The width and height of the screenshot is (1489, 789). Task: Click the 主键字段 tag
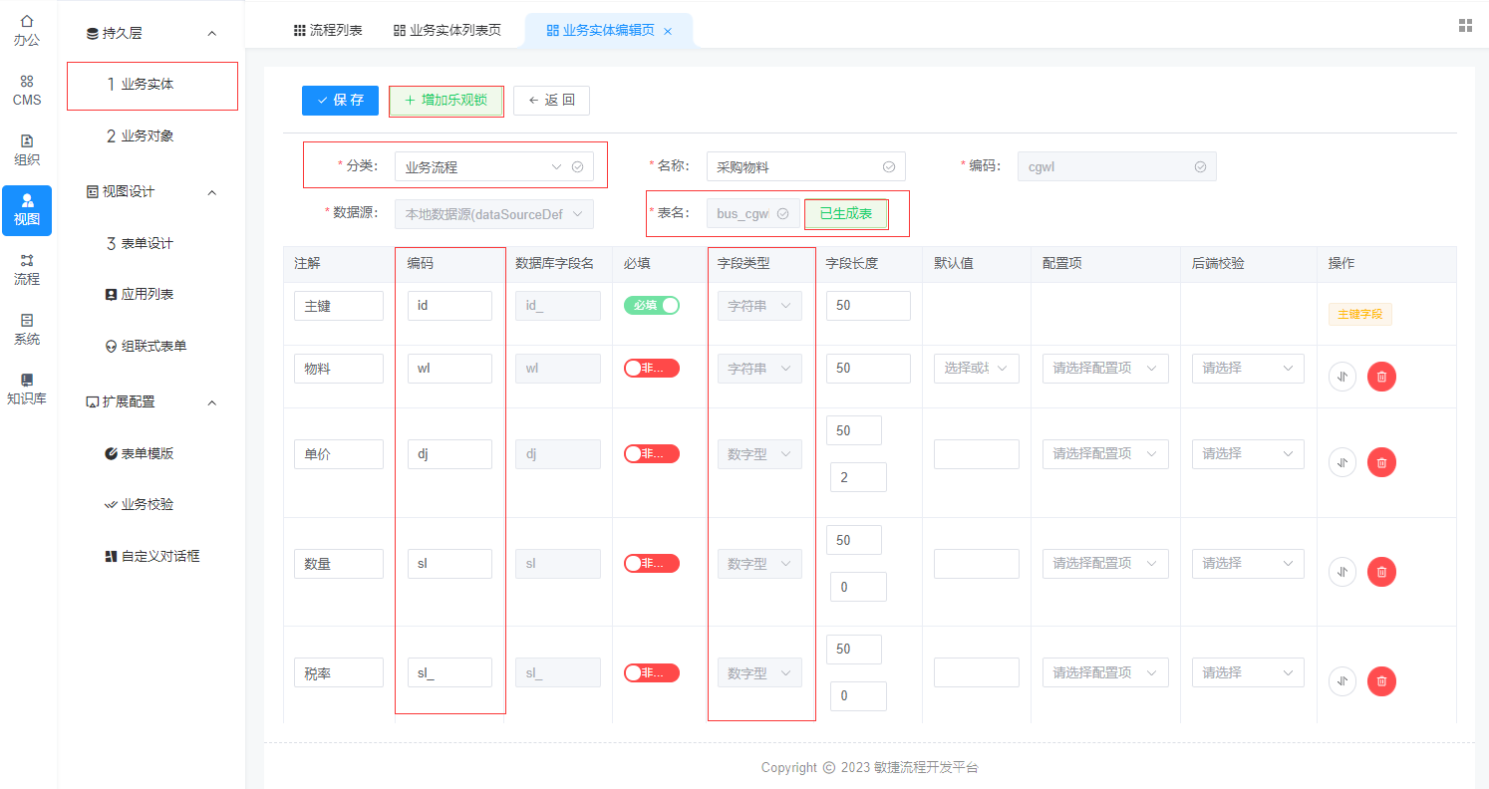[1359, 314]
